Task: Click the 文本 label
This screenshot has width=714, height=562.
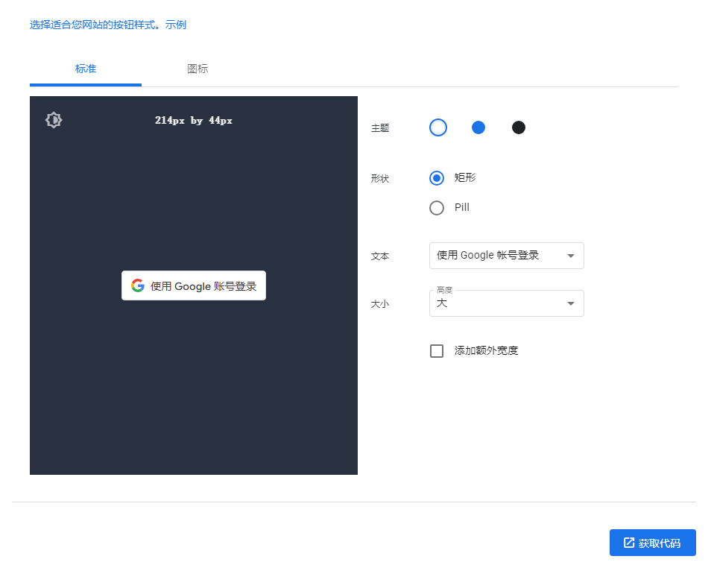Action: [x=380, y=256]
